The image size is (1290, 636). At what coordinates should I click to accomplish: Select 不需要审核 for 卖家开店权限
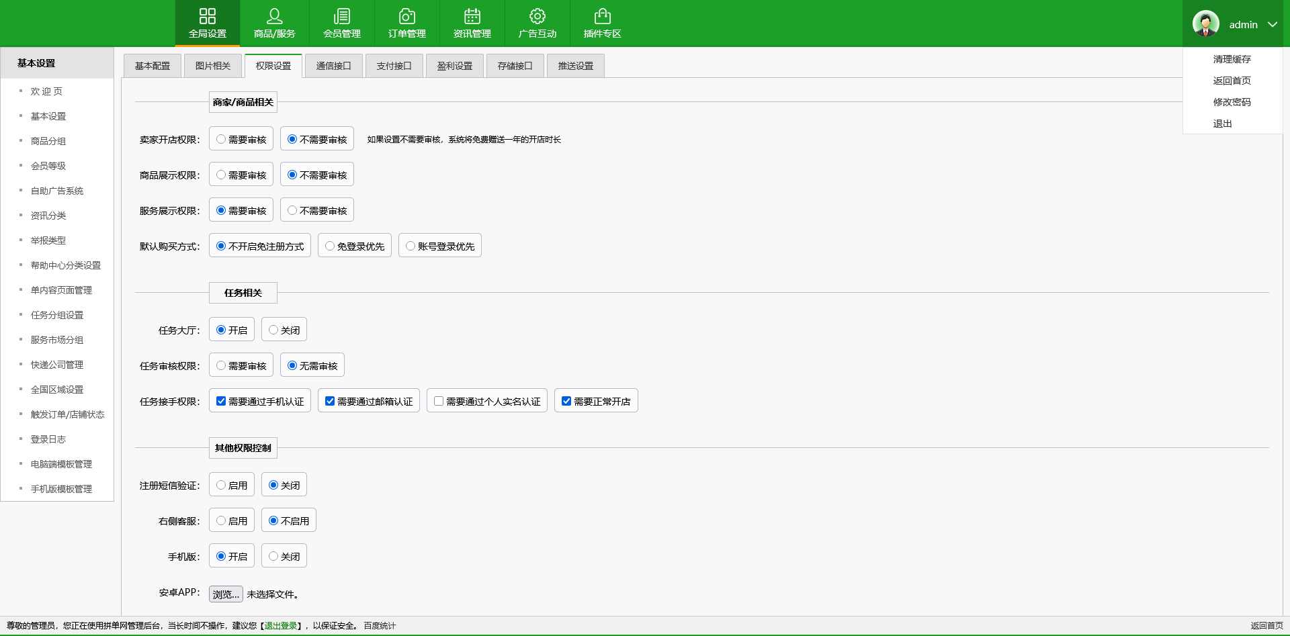tap(292, 139)
